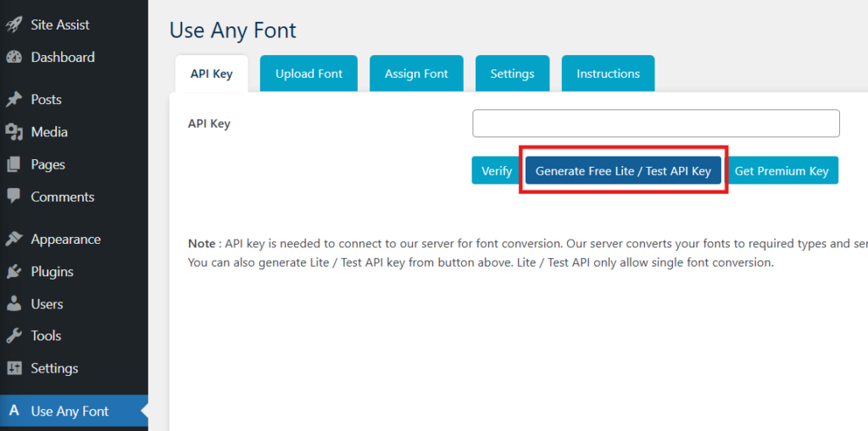The image size is (868, 431).
Task: Click the Dashboard gauge icon
Action: point(14,58)
